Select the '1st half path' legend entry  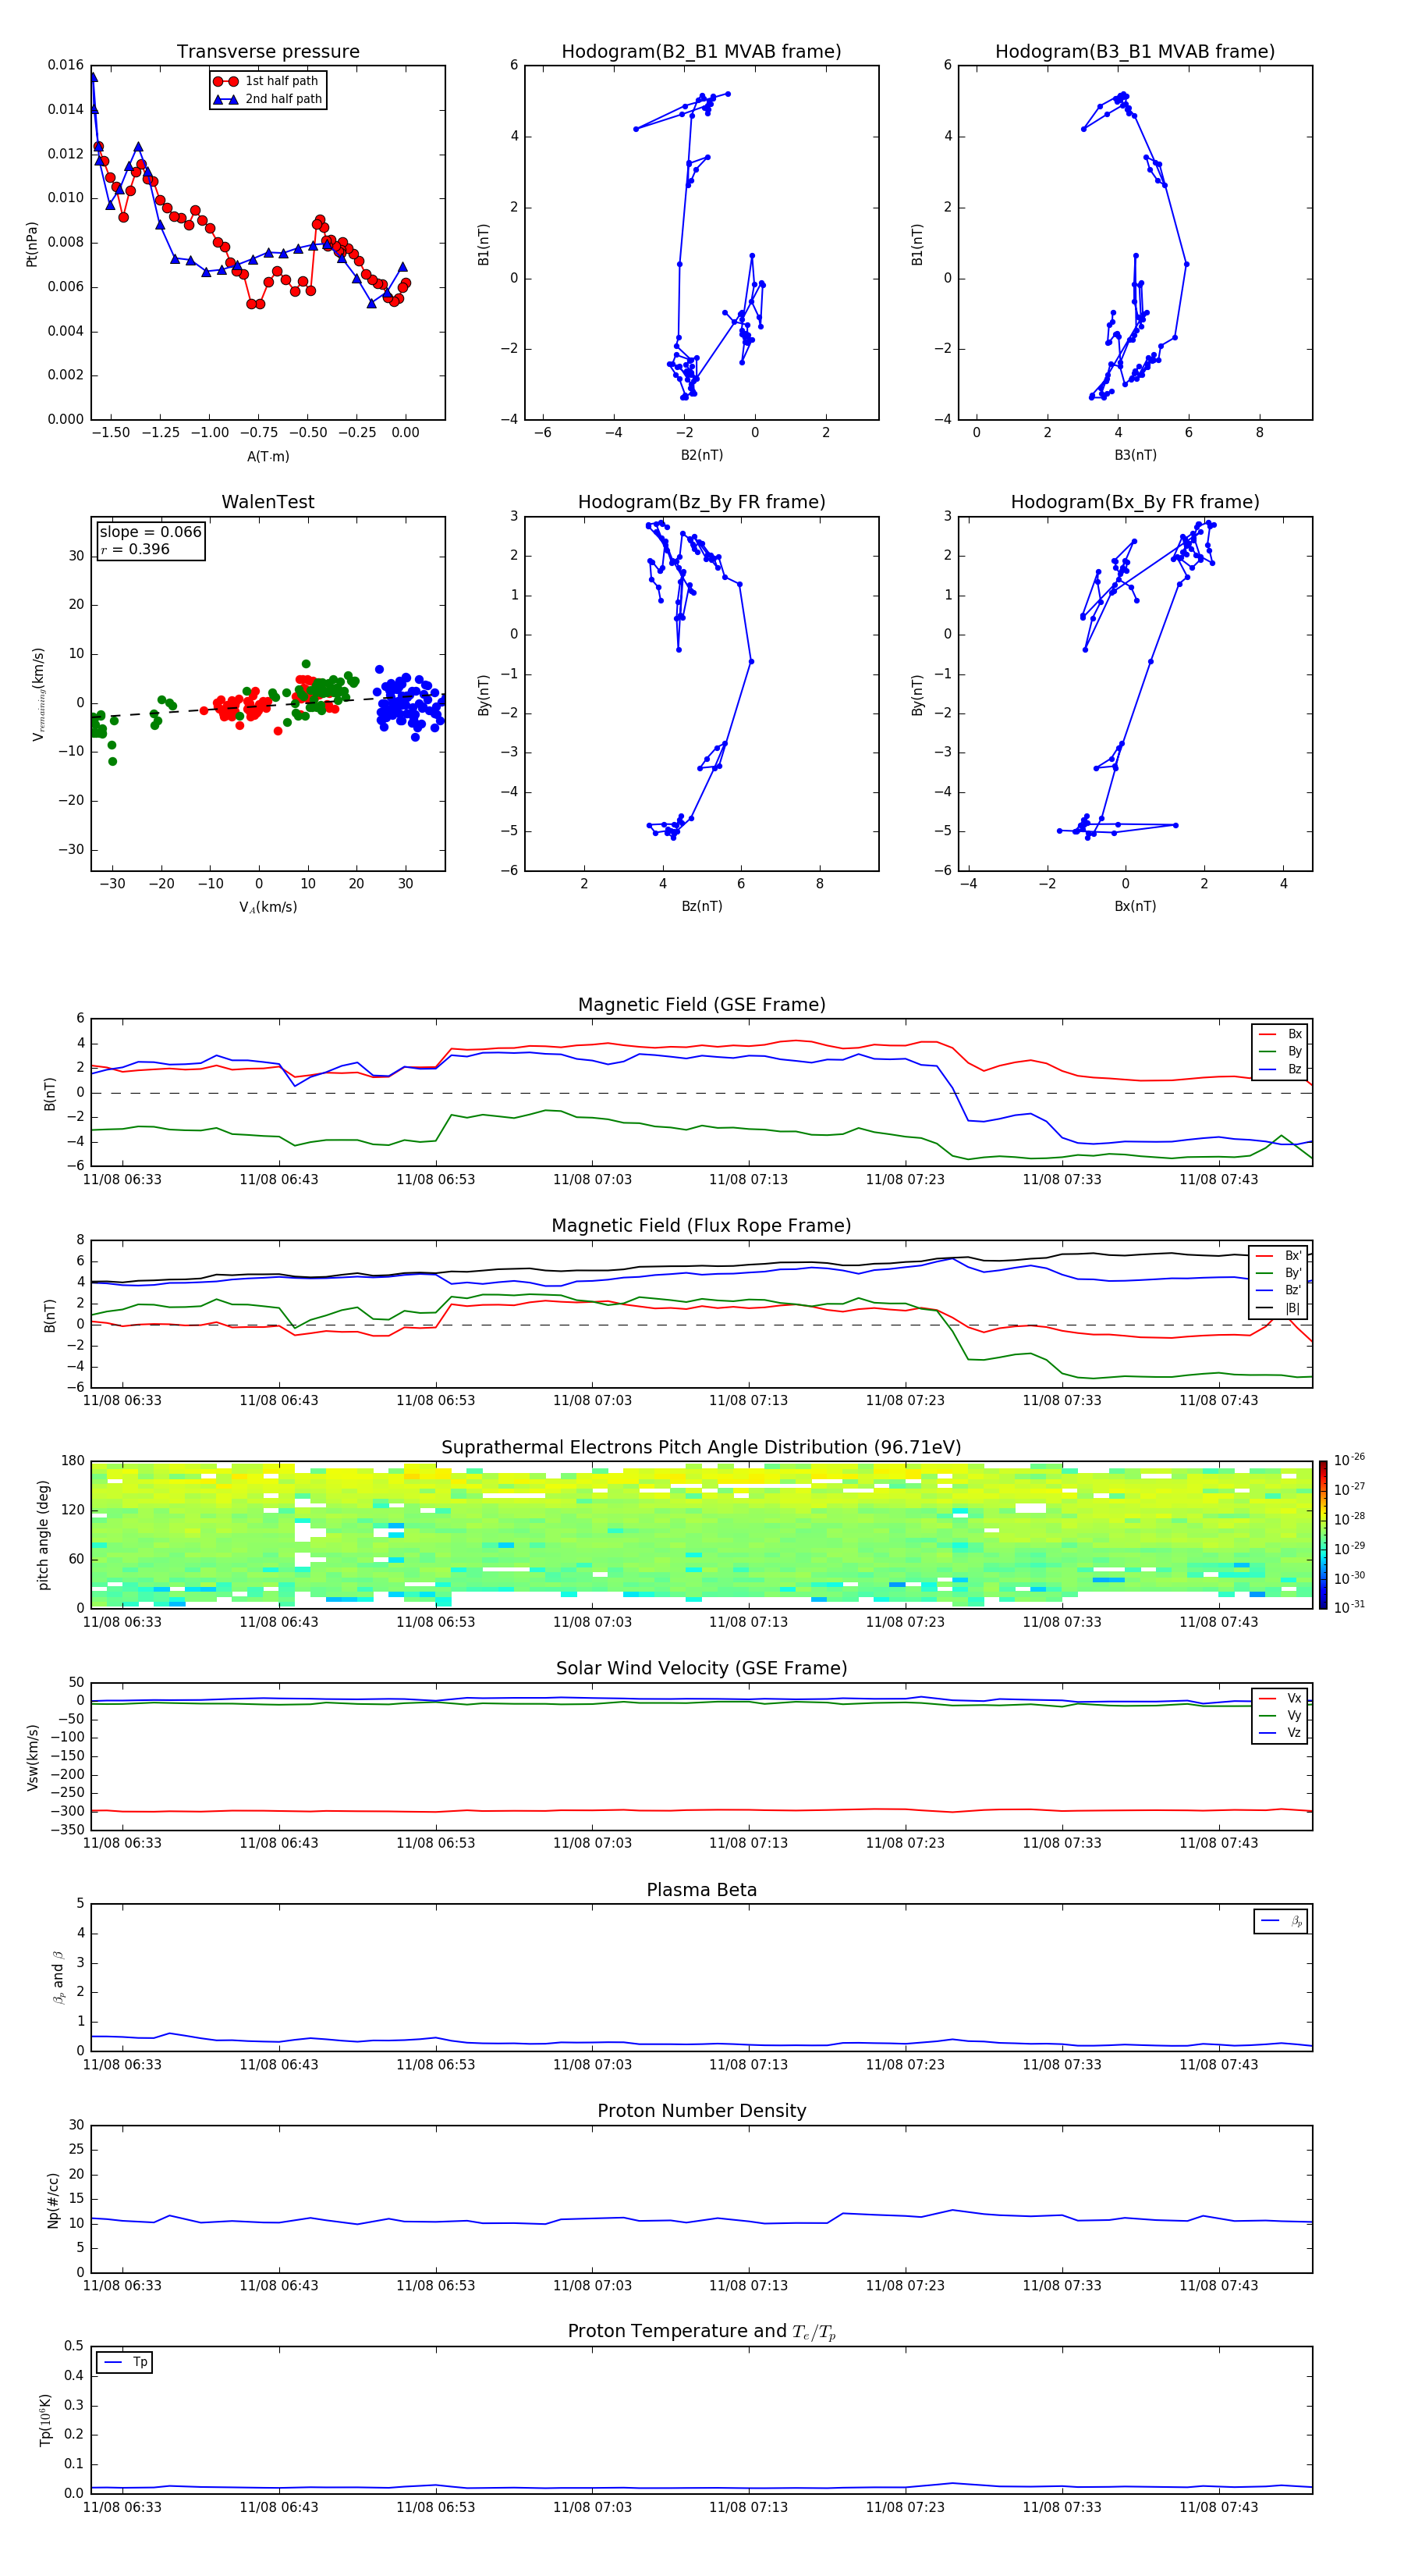pyautogui.click(x=267, y=81)
